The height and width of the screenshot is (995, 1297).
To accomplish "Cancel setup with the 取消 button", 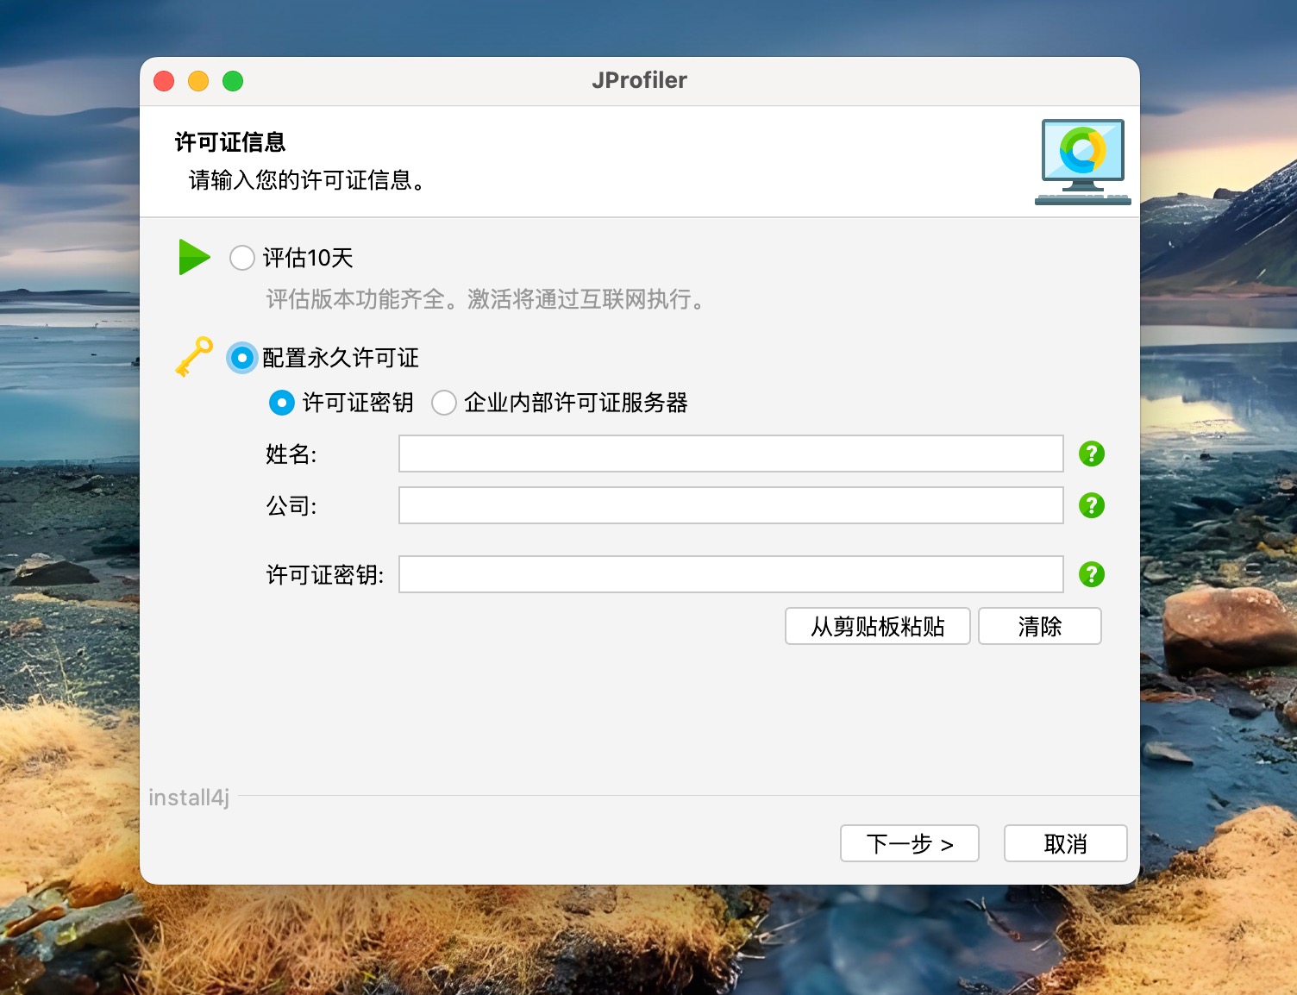I will 1065,843.
